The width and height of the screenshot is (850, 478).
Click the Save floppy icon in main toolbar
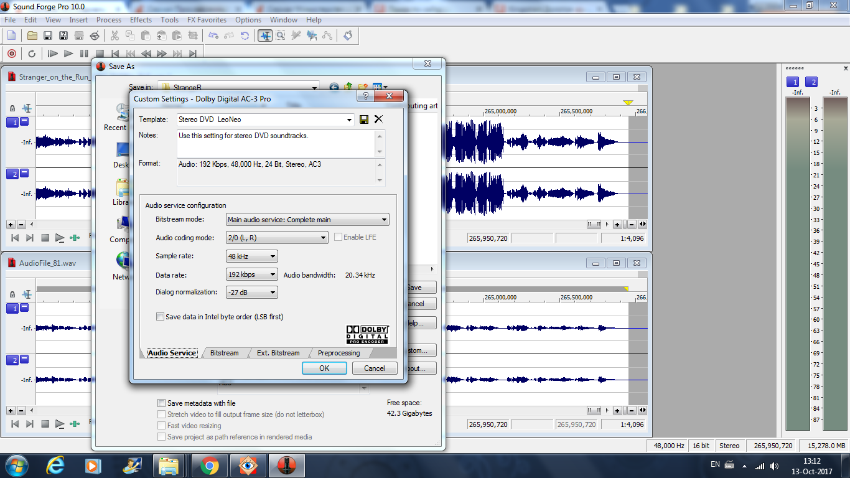pos(48,35)
